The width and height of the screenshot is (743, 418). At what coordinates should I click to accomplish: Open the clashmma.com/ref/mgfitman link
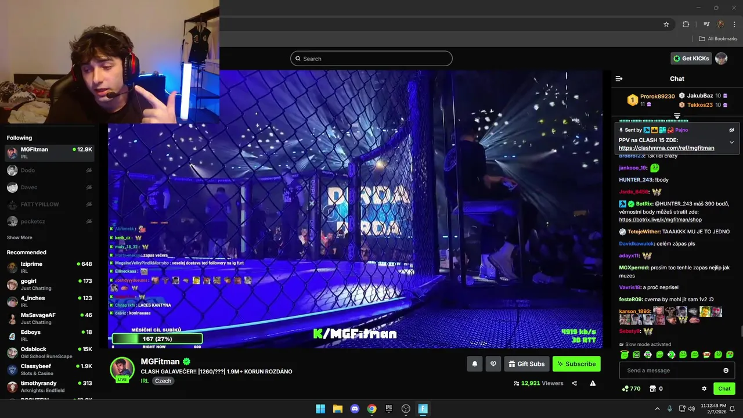click(666, 148)
